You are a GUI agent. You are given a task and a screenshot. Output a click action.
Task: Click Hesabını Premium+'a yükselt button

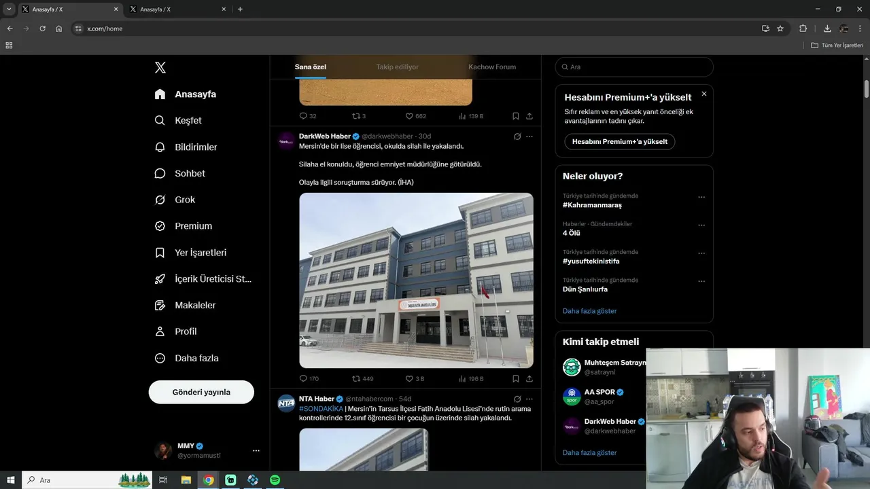click(619, 141)
